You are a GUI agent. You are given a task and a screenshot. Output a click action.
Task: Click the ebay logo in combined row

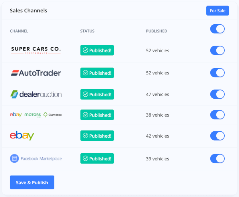(x=16, y=115)
